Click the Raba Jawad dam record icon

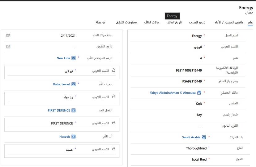point(74,84)
